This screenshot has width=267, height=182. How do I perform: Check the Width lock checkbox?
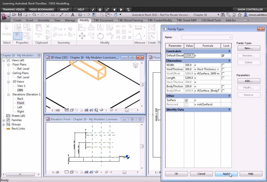tap(223, 65)
